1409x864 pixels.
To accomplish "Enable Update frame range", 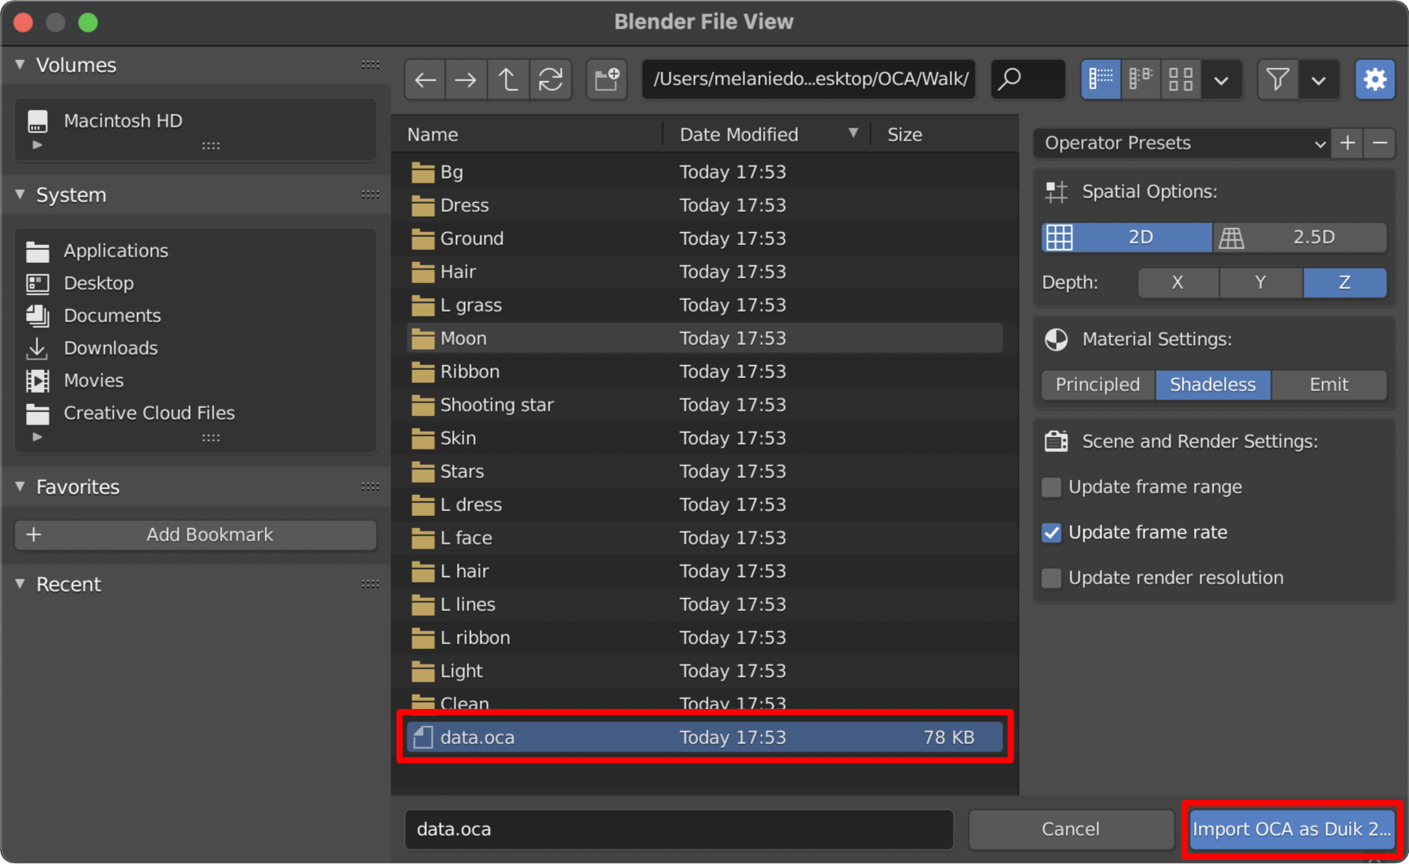I will tap(1051, 487).
